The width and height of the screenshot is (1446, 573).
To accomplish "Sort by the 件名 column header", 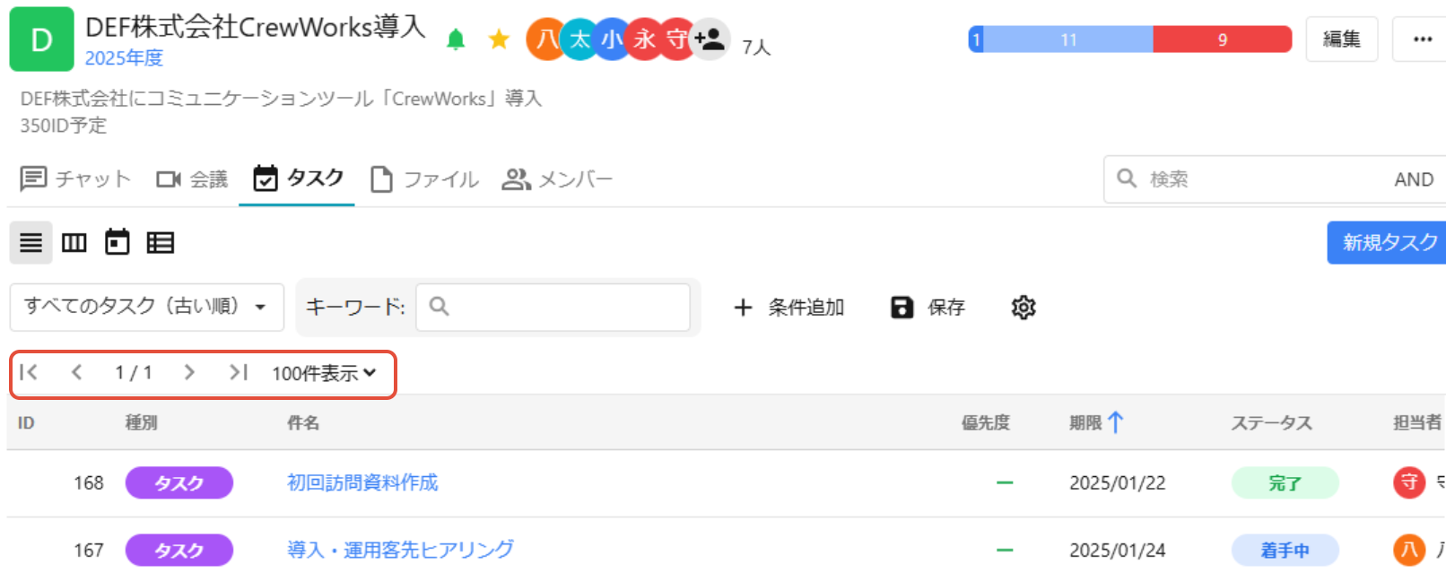I will coord(303,422).
